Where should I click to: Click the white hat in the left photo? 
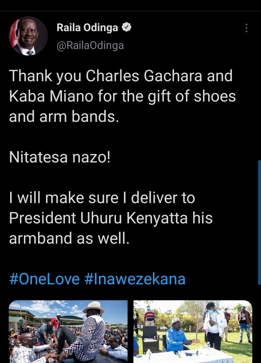tap(94, 308)
